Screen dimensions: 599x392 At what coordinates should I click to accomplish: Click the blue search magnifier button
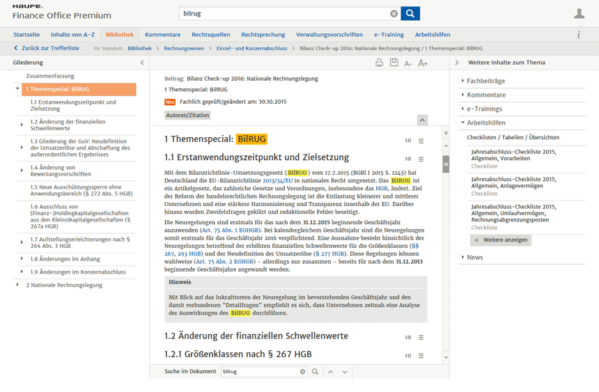tap(410, 13)
